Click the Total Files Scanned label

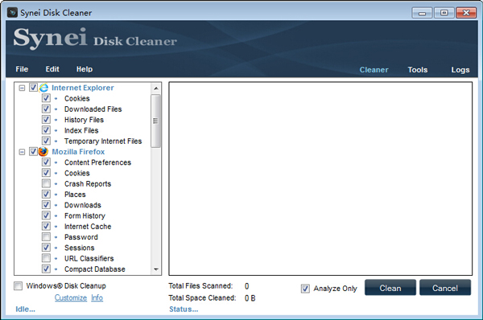[200, 286]
